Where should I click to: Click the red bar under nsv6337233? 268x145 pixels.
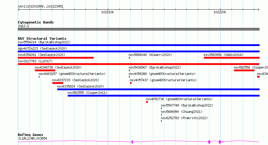(58, 83)
